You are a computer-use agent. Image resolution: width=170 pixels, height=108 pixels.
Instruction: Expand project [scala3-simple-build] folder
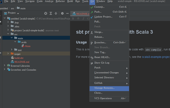click(8, 30)
